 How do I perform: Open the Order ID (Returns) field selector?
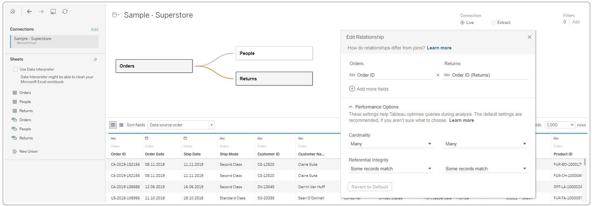(x=485, y=75)
